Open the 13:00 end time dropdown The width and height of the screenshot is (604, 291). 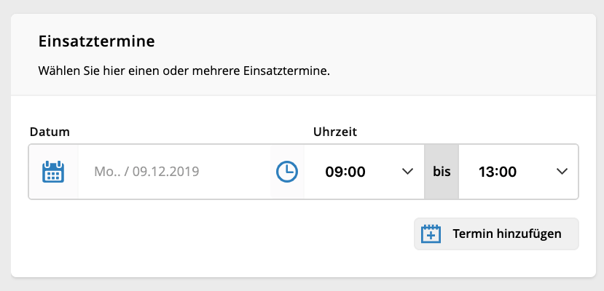pos(518,172)
